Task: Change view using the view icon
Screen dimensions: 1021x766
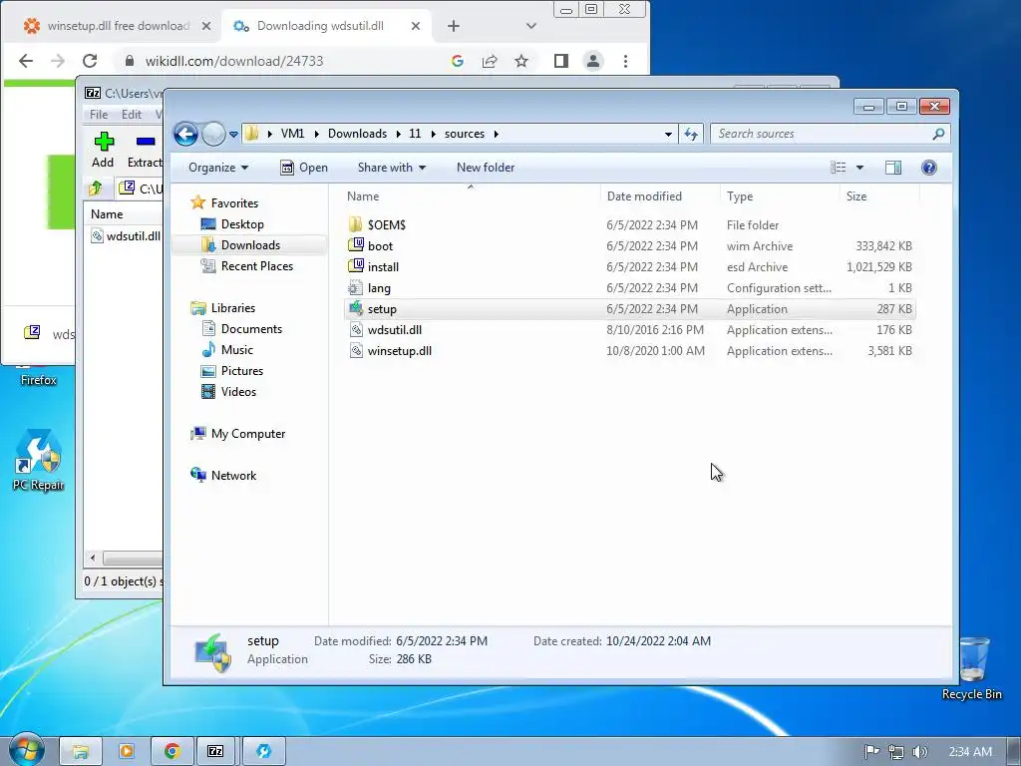Action: pyautogui.click(x=838, y=168)
